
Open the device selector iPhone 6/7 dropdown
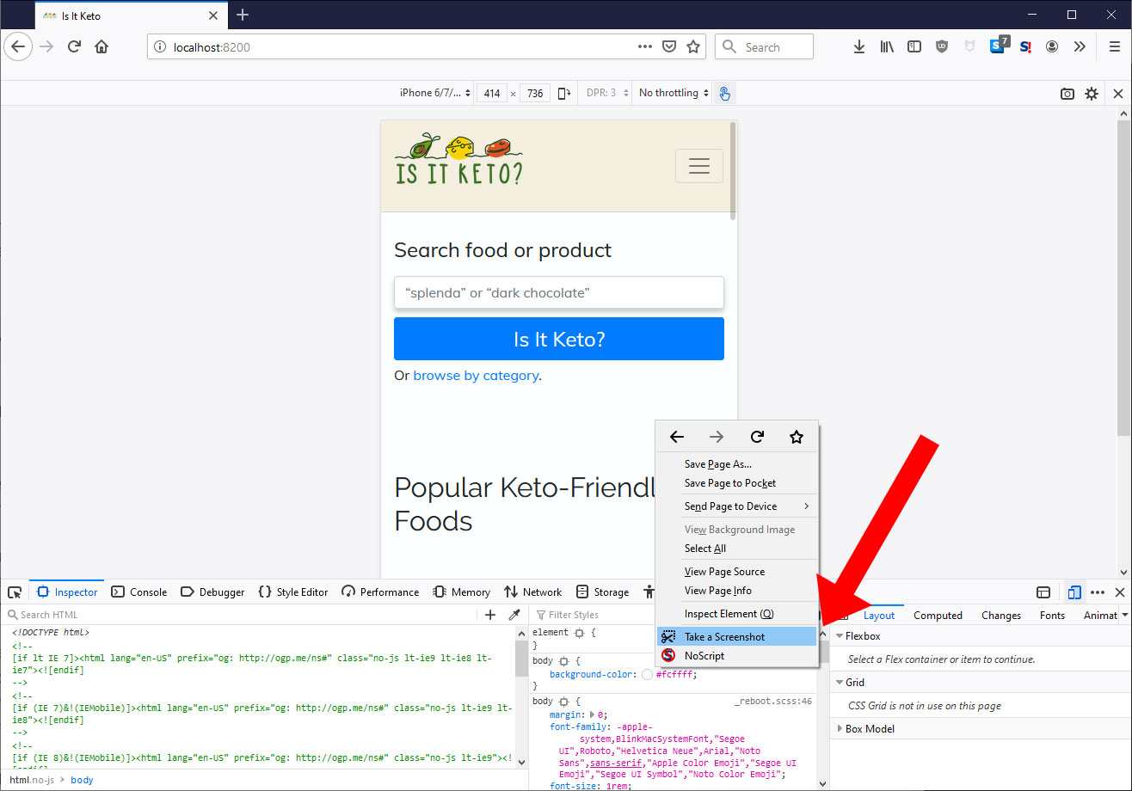click(x=435, y=93)
